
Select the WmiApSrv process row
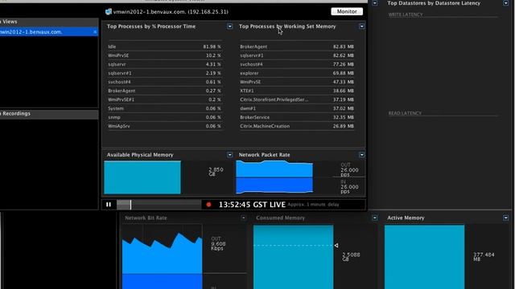click(164, 126)
